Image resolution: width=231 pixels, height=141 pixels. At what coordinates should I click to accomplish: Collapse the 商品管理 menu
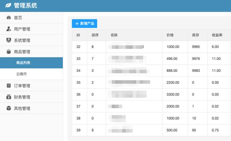(31, 52)
